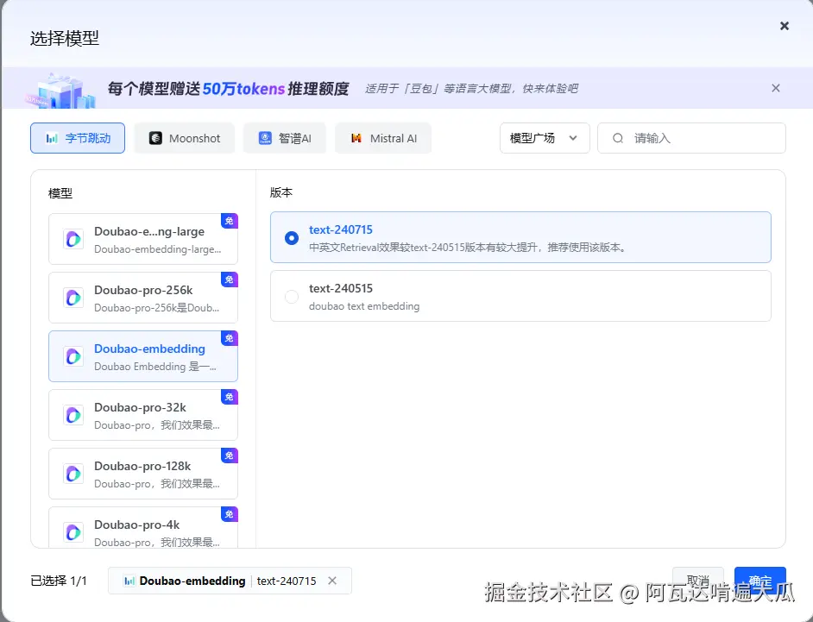Click the Doubao-pro-4k model logo icon

(x=73, y=531)
